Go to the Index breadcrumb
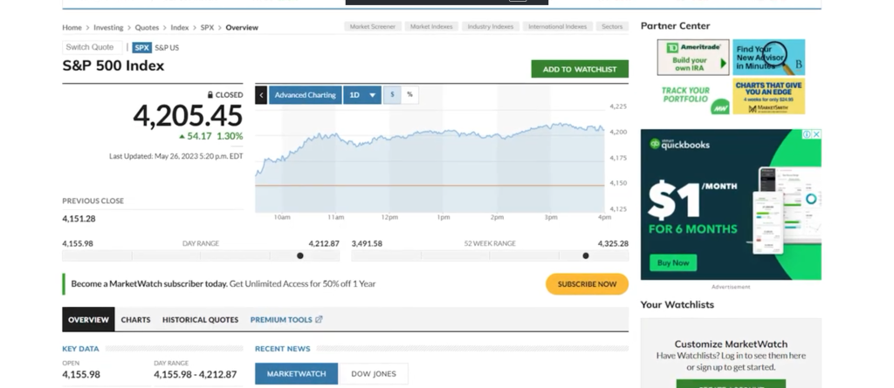The image size is (894, 388). pyautogui.click(x=180, y=27)
